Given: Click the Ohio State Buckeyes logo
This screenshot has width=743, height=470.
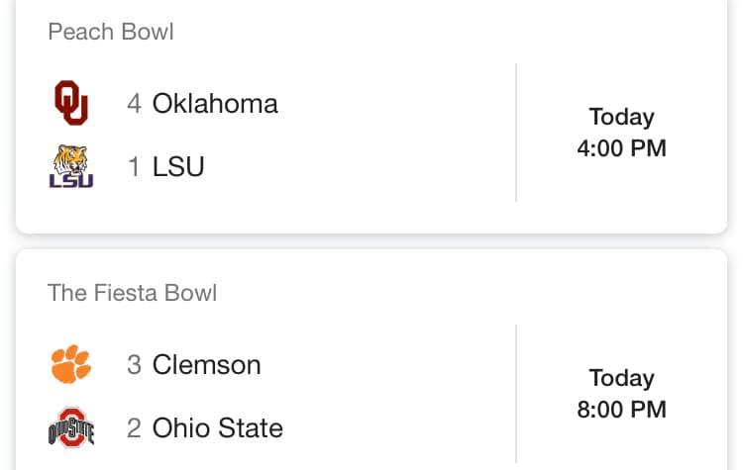Looking at the screenshot, I should [70, 427].
